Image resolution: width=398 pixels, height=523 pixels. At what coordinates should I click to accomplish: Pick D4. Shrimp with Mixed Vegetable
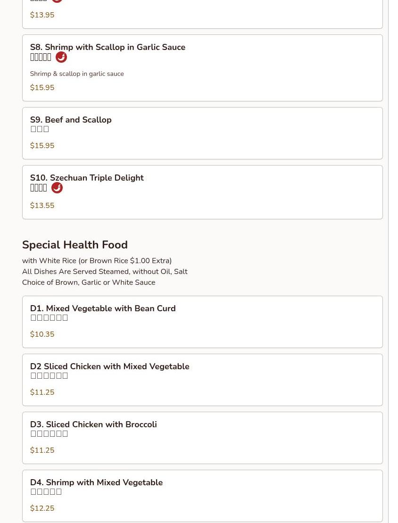coord(96,482)
